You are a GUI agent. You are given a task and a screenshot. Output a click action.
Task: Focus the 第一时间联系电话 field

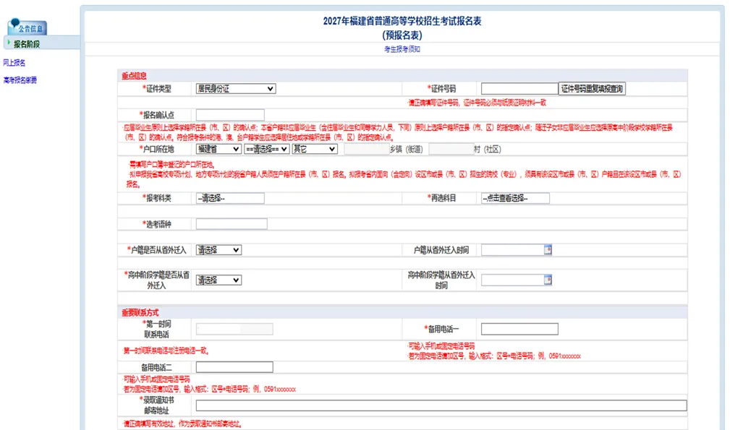click(x=234, y=329)
